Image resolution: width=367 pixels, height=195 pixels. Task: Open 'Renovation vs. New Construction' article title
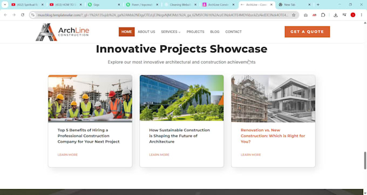coord(273,136)
